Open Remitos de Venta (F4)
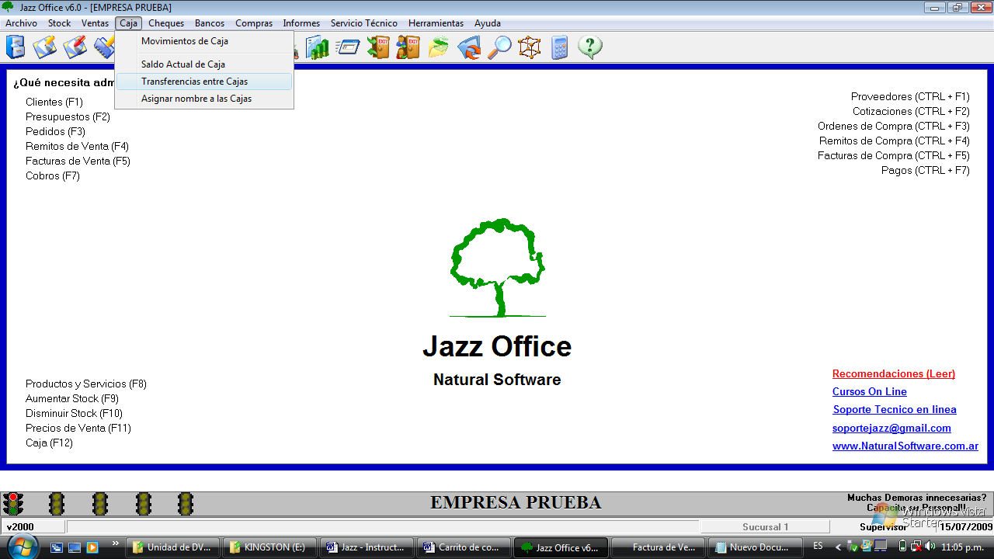Image resolution: width=994 pixels, height=559 pixels. (77, 146)
